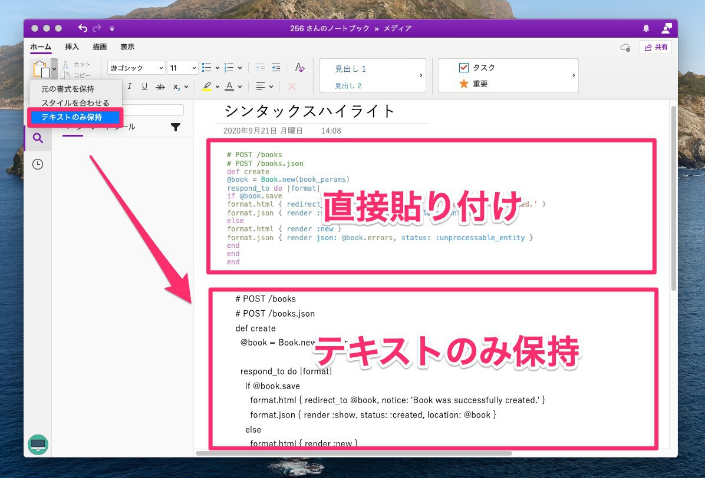Click the search magnifier sidebar icon
This screenshot has width=705, height=478.
[x=38, y=138]
